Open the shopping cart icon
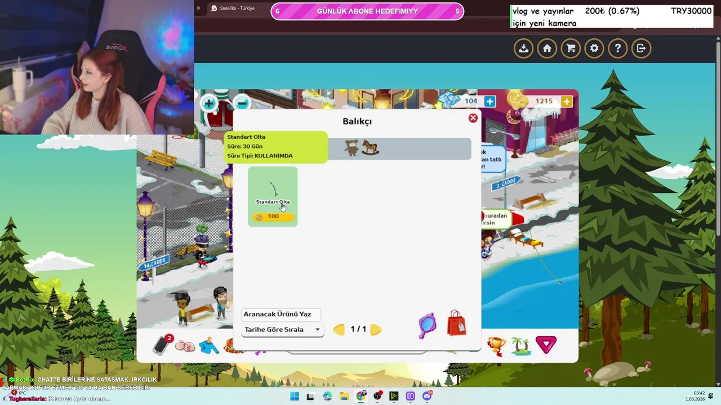The width and height of the screenshot is (721, 405). [x=571, y=48]
